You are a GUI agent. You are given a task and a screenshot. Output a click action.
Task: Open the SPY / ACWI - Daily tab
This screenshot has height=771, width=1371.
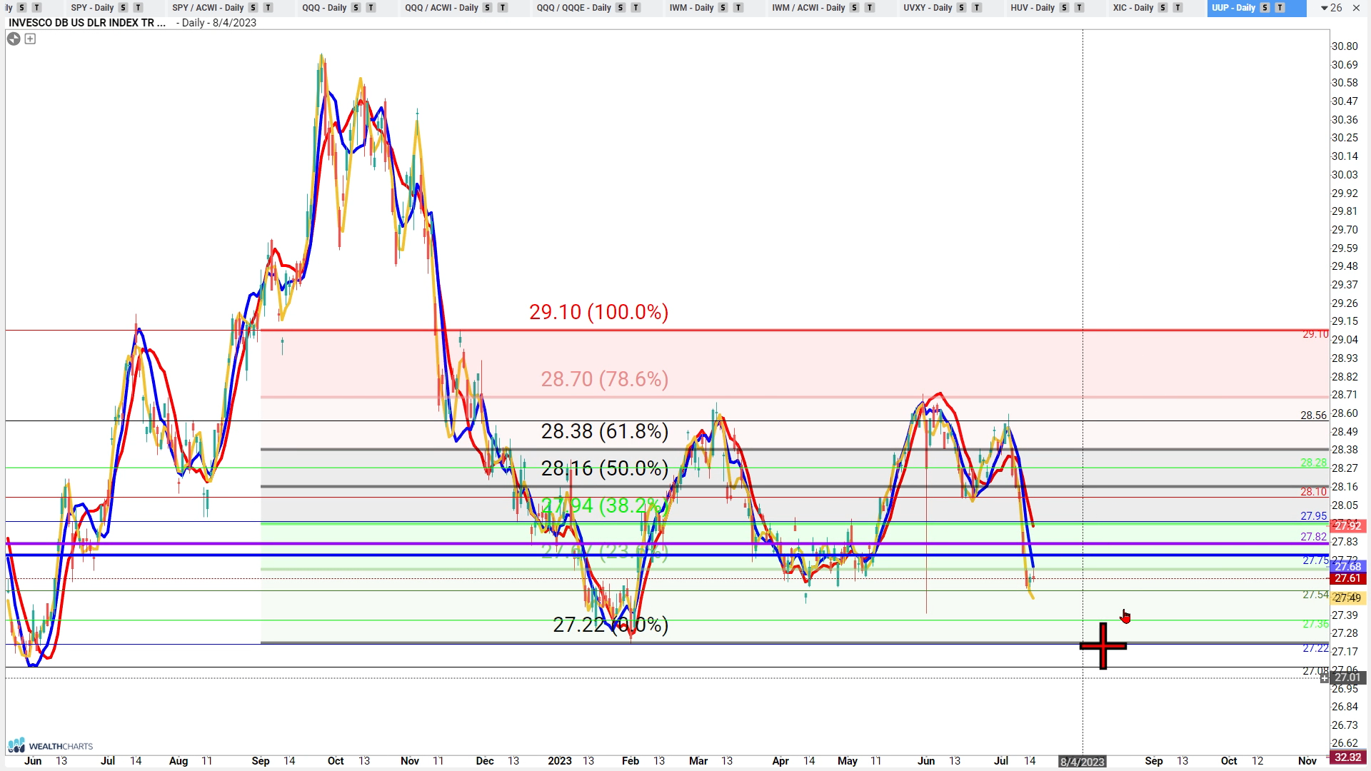(x=208, y=8)
